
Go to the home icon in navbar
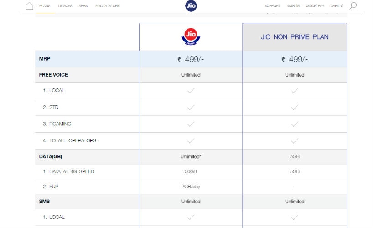coord(29,6)
